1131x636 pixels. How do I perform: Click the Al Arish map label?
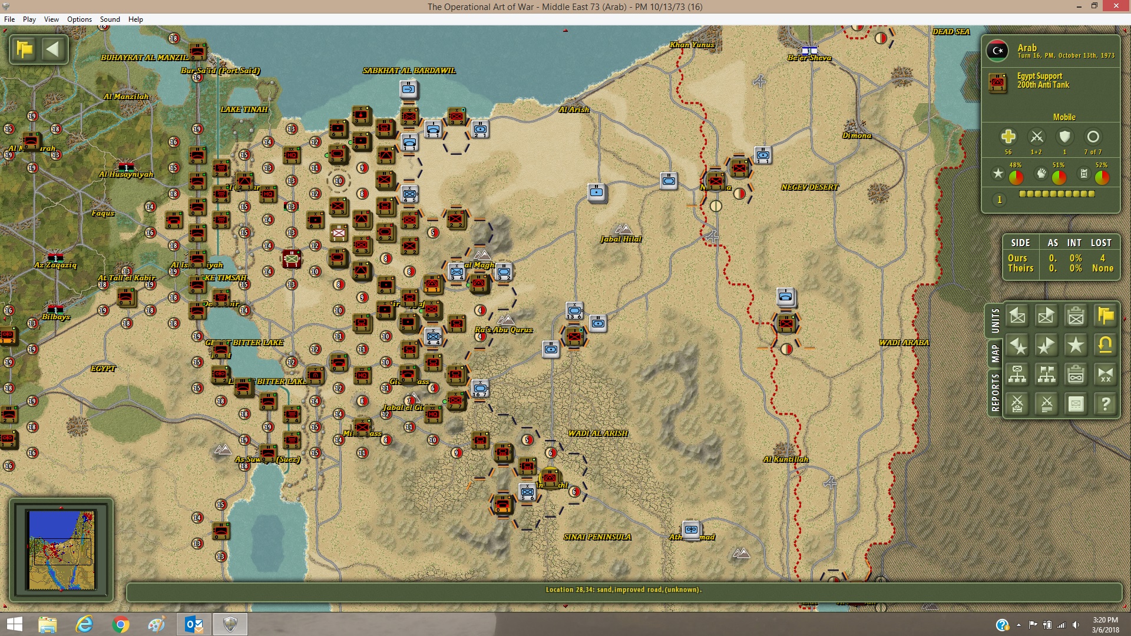pos(574,110)
